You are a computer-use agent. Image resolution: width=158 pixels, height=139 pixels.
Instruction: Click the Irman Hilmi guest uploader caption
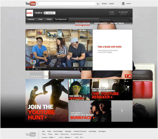[39, 75]
